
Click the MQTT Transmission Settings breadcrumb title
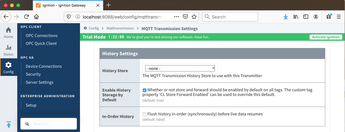point(170,29)
